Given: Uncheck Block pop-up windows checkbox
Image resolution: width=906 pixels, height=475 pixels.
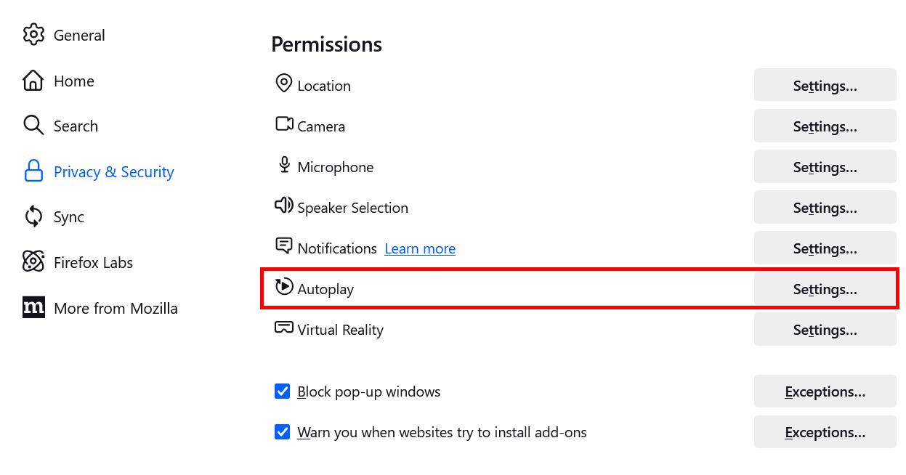Looking at the screenshot, I should [x=283, y=391].
